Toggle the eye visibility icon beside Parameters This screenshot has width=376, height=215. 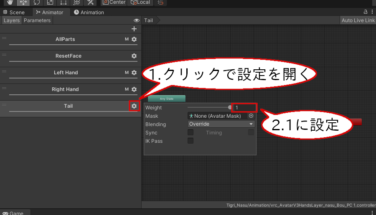(x=137, y=20)
